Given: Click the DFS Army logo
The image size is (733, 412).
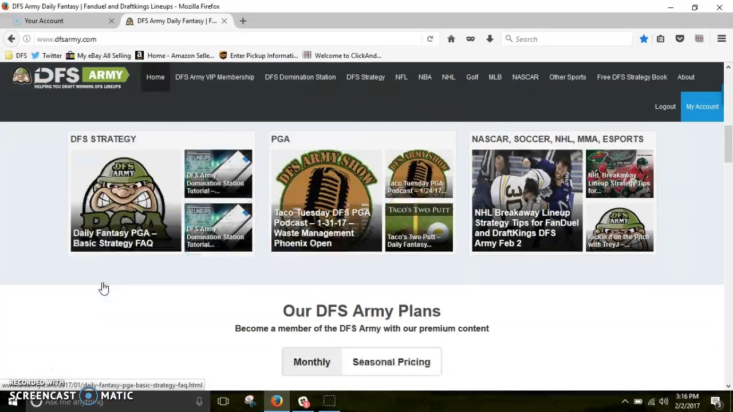Looking at the screenshot, I should 71,77.
